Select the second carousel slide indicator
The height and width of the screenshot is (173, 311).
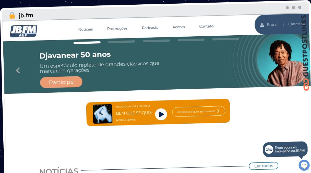point(122,42)
